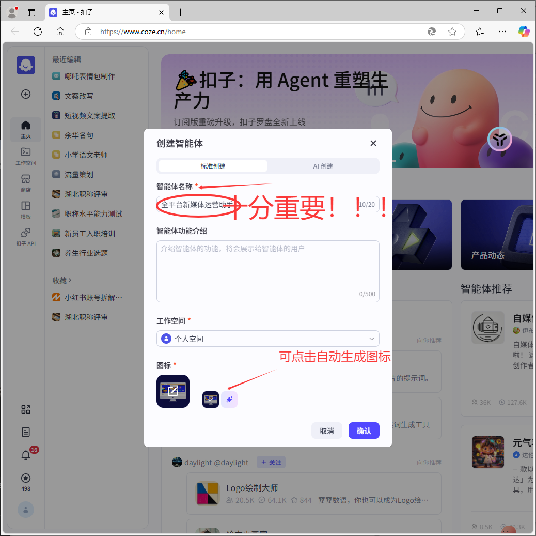This screenshot has height=536, width=536.
Task: Open the 商店 store sidebar item
Action: click(26, 183)
